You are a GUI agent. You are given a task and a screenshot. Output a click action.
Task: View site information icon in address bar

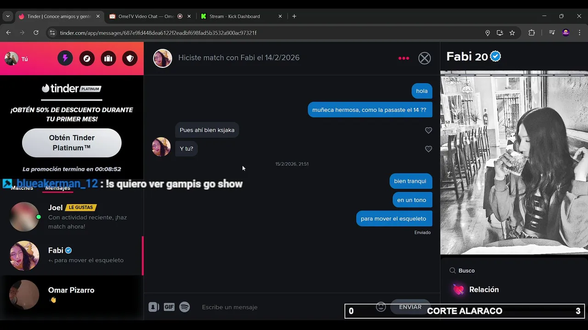(52, 33)
